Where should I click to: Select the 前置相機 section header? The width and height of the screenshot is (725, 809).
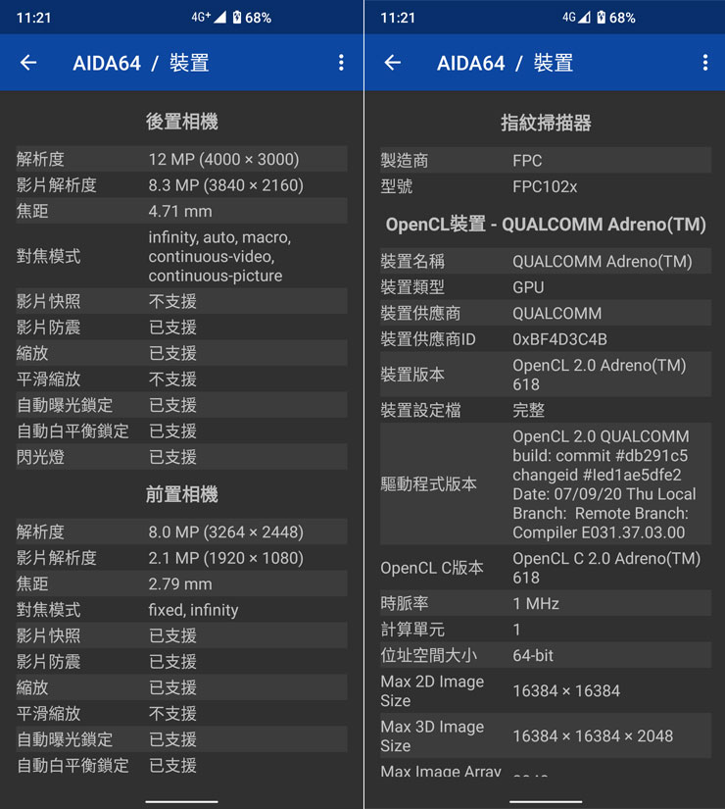click(181, 494)
